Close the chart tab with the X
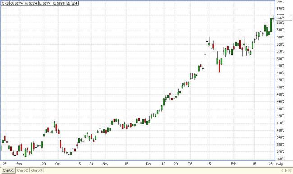 [x=290, y=170]
